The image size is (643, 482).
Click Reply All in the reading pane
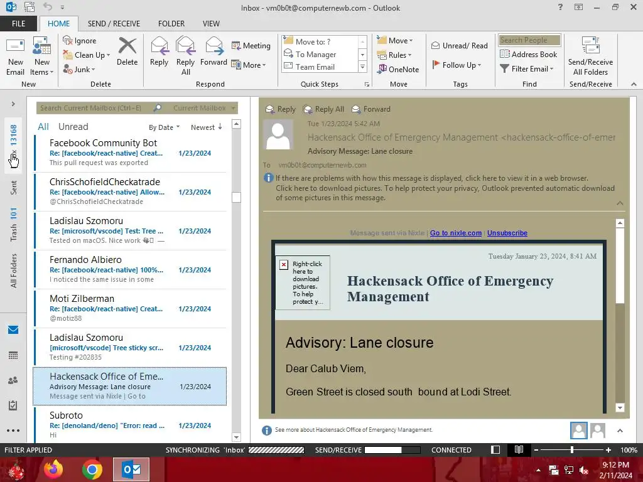coord(323,109)
